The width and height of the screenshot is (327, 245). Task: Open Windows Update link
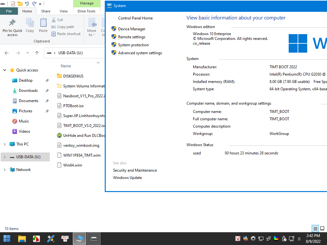tap(127, 178)
